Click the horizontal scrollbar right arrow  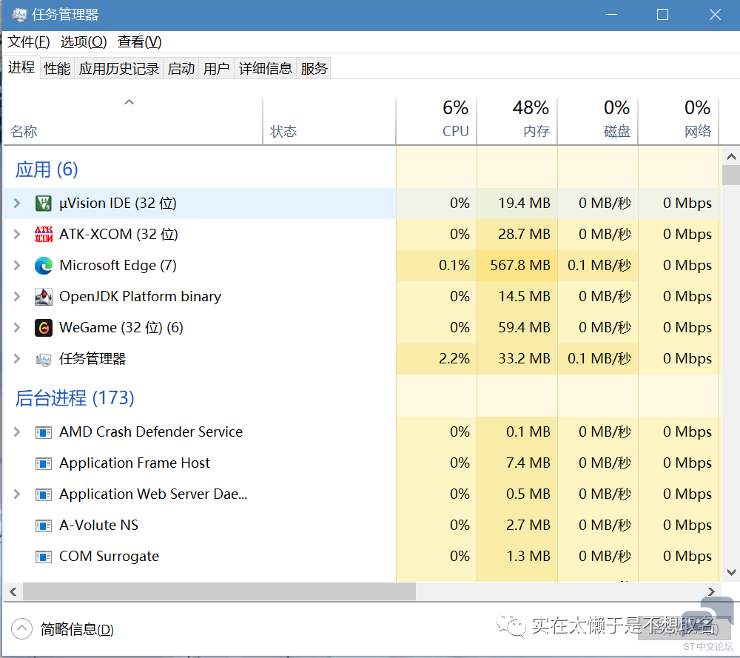point(711,591)
